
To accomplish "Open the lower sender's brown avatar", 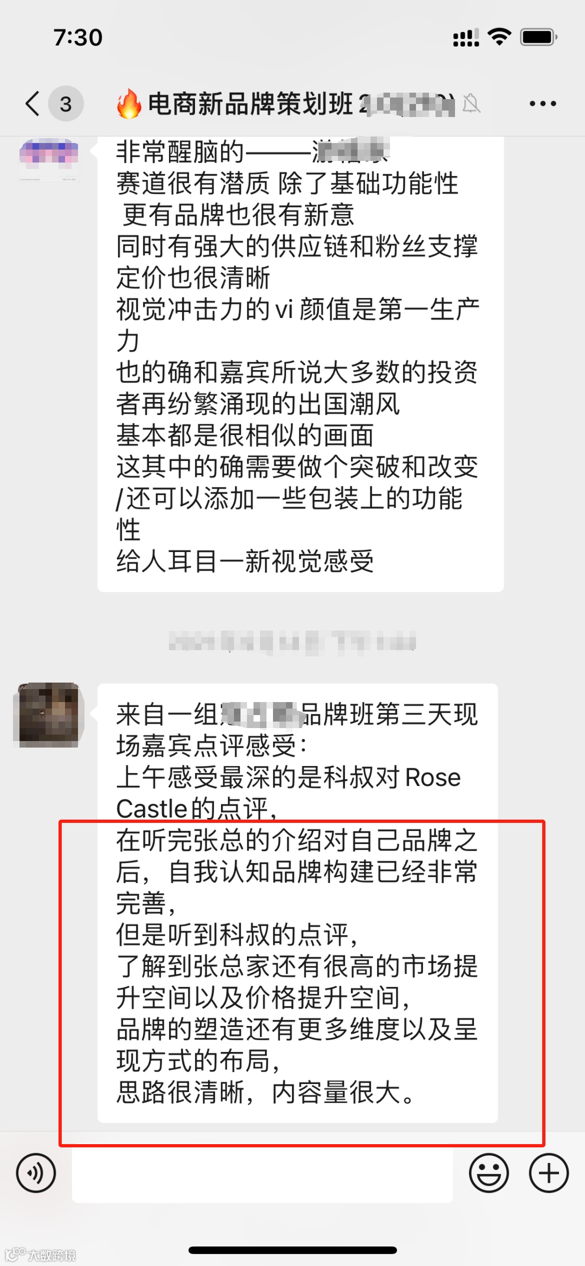I will click(x=49, y=715).
